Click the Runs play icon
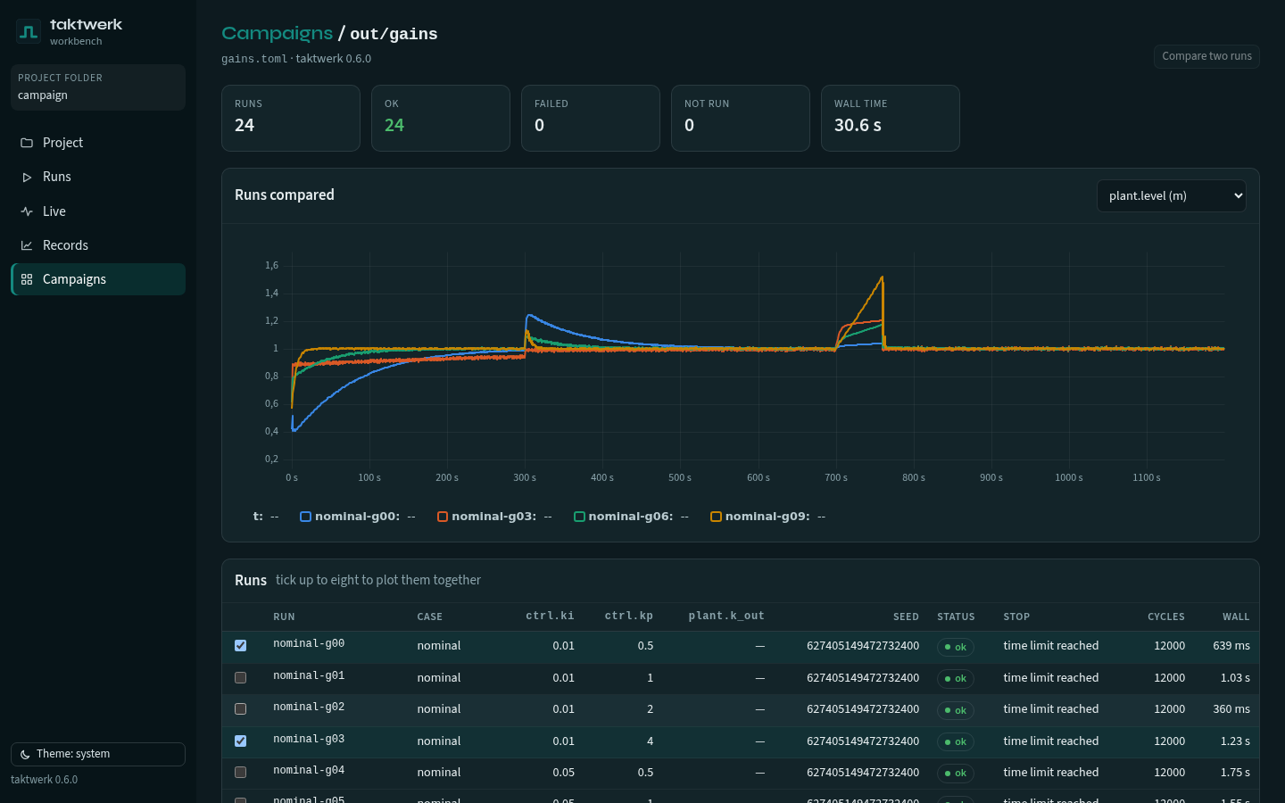1285x803 pixels. pyautogui.click(x=27, y=177)
